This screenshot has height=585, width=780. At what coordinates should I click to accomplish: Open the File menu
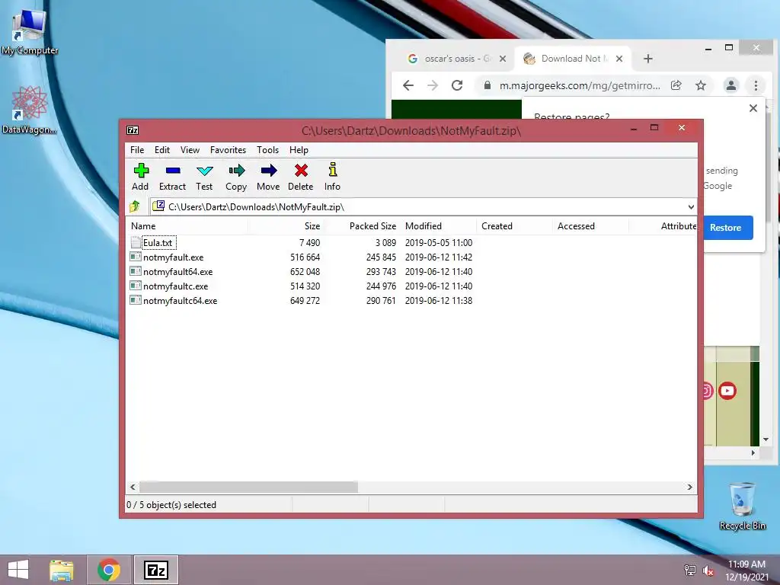click(x=137, y=150)
